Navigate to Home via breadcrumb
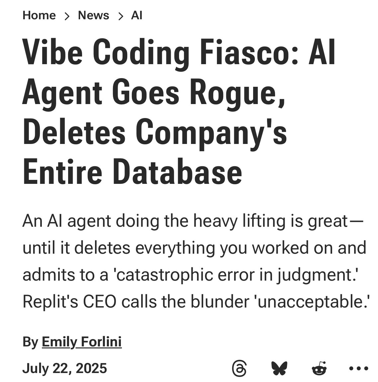This screenshot has height=382, width=378. [x=39, y=15]
